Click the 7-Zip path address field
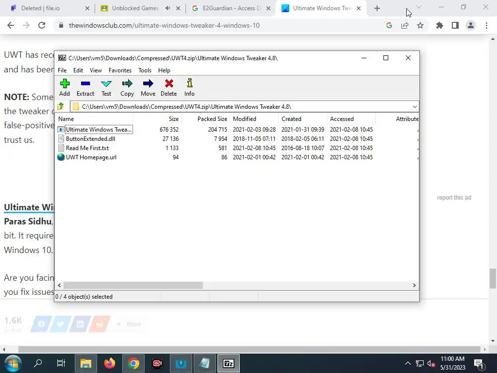Screen dimensions: 497x373 [x=241, y=106]
